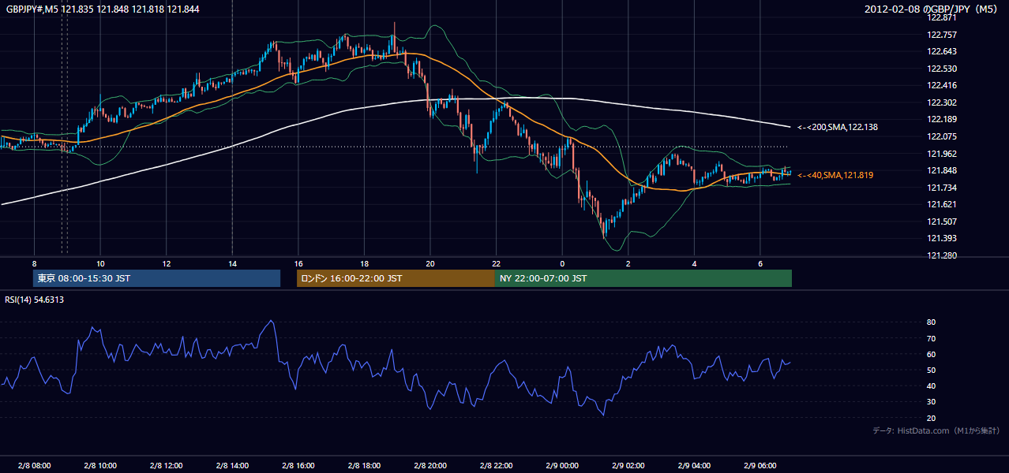The width and height of the screenshot is (1009, 473).
Task: Click the 122.871 price axis label
Action: (x=942, y=17)
